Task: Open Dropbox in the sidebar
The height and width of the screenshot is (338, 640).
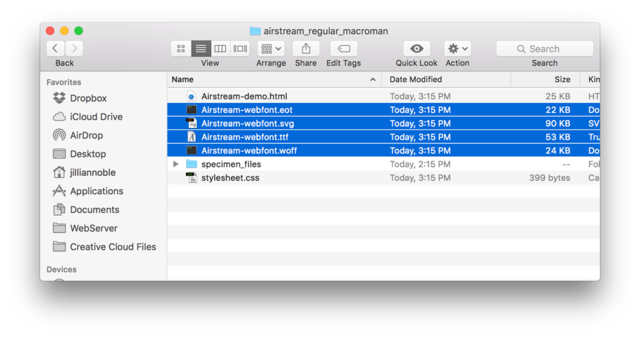Action: (88, 99)
